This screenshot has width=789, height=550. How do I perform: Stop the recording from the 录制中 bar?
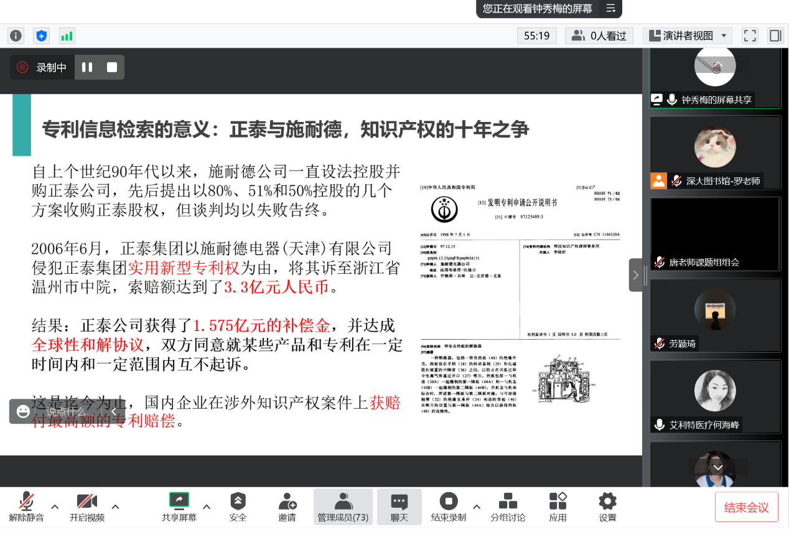112,67
